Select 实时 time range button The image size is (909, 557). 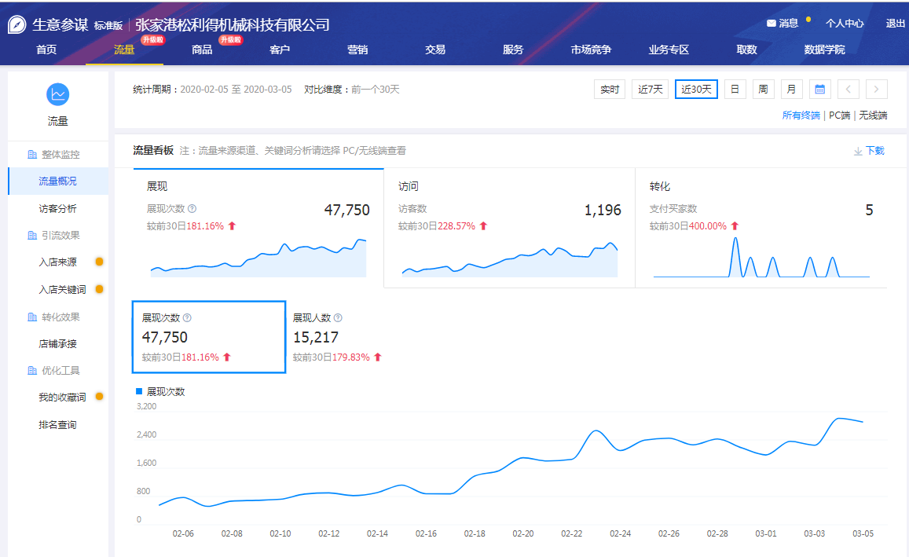pos(610,90)
